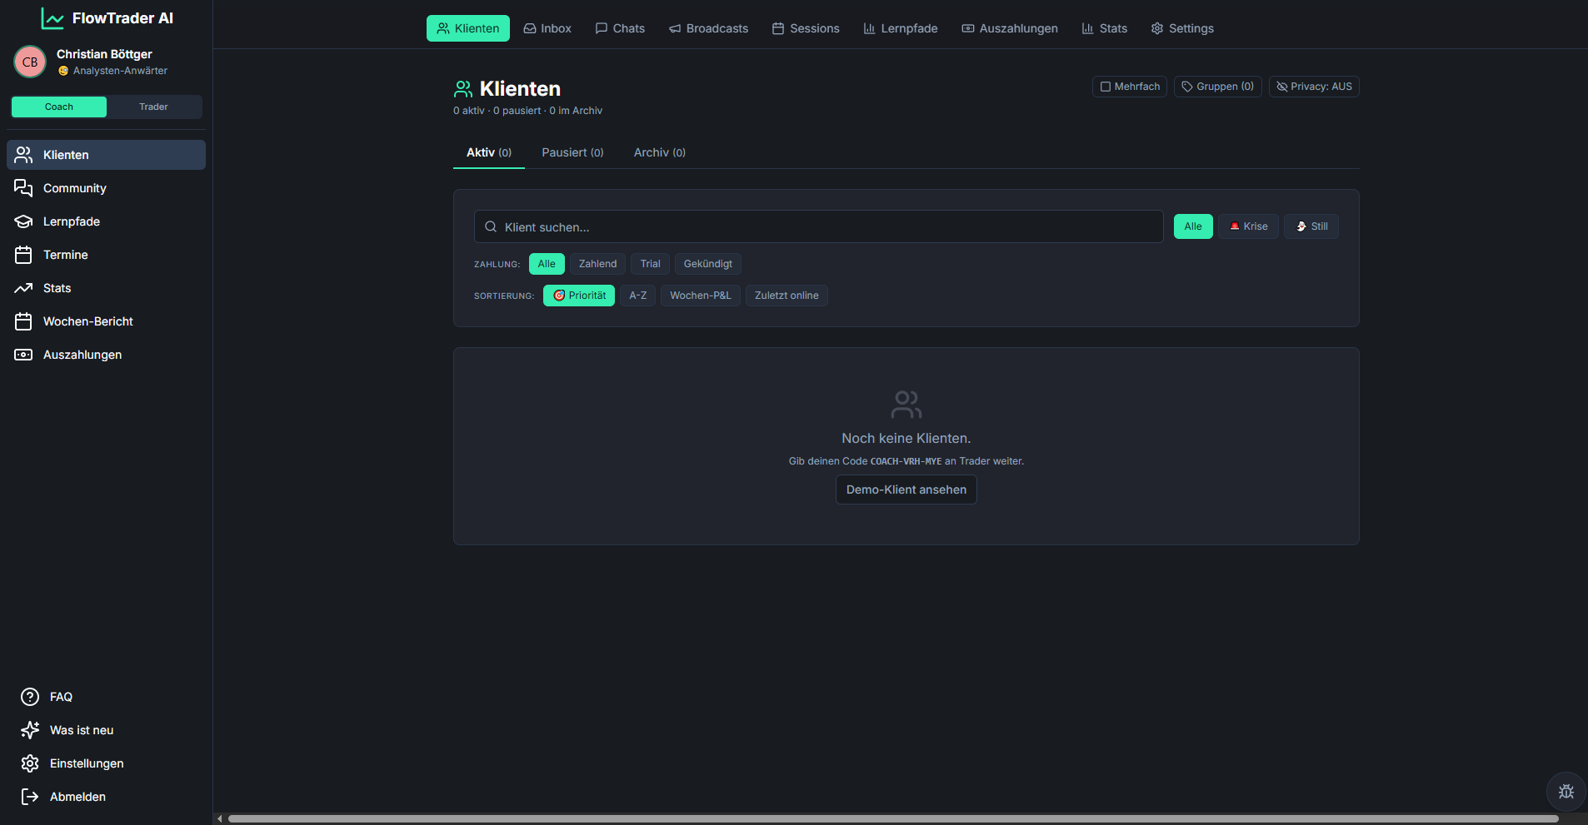
Task: Click the FlowTrader AI chart logo icon
Action: click(x=52, y=18)
